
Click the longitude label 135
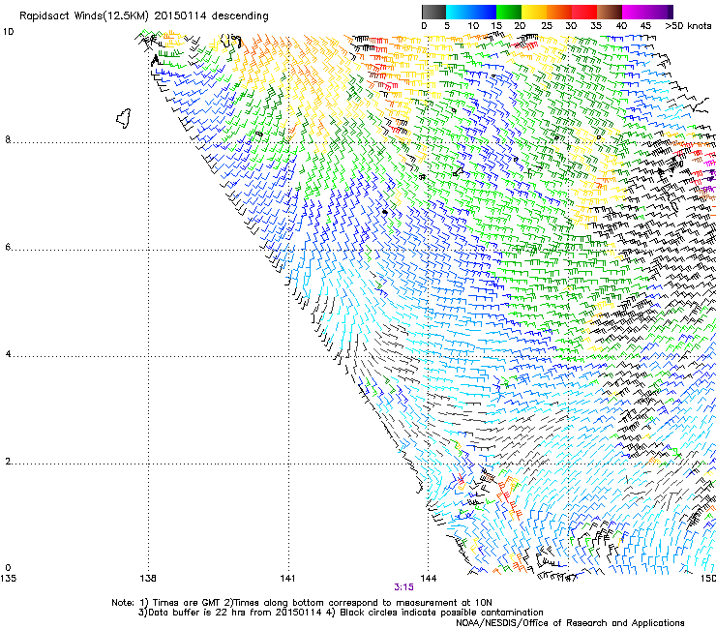coord(8,579)
